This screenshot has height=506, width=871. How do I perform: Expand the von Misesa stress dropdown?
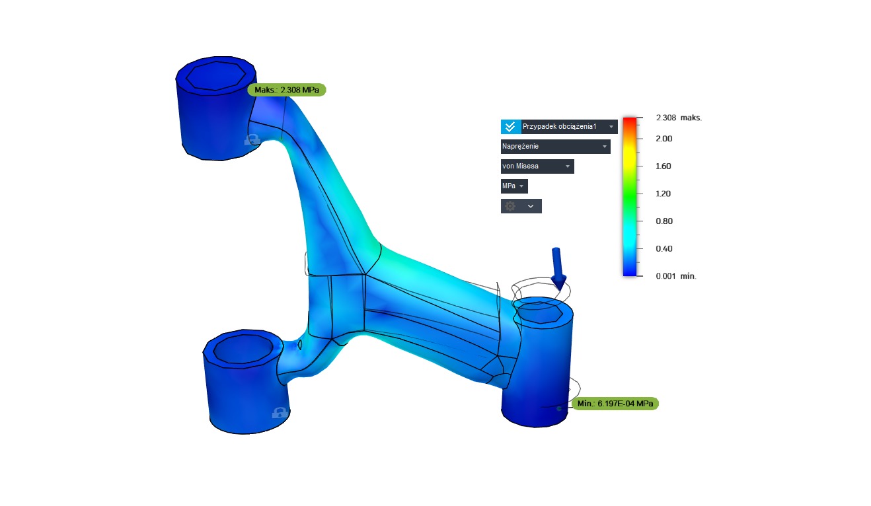pos(537,166)
